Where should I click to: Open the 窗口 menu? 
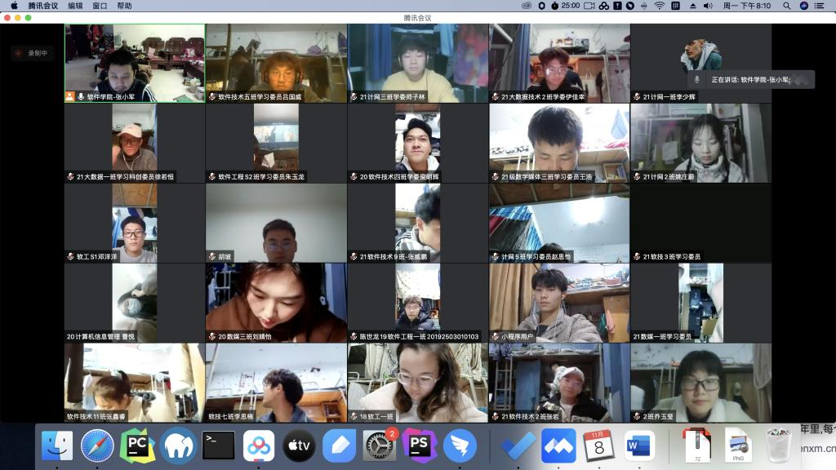[x=100, y=6]
